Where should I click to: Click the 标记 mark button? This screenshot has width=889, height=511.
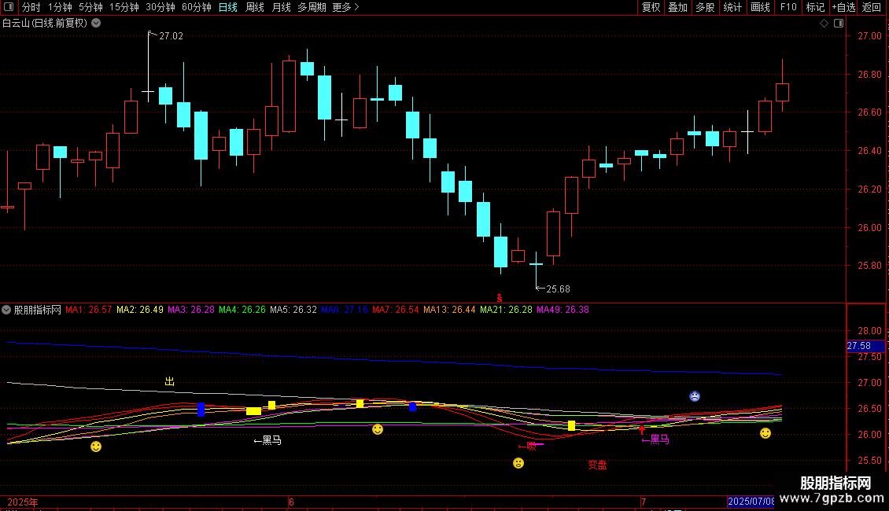tap(815, 7)
